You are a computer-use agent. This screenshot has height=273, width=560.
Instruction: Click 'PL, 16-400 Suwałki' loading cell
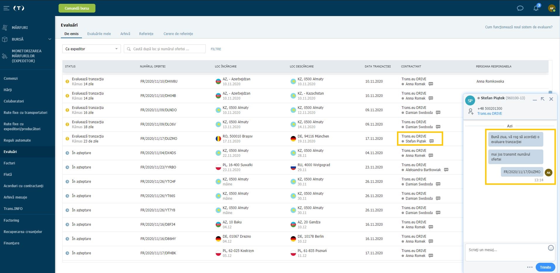tap(237, 165)
